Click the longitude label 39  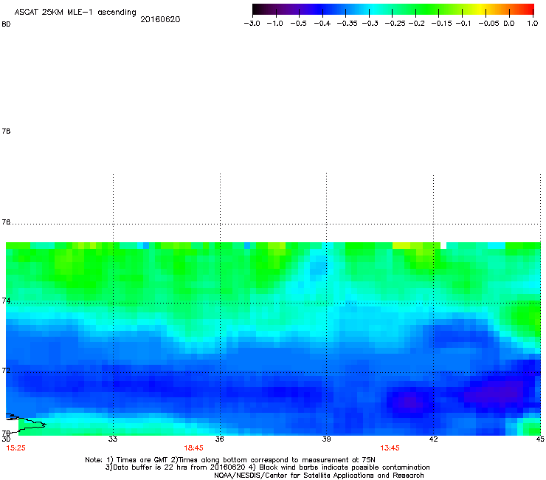tap(326, 439)
